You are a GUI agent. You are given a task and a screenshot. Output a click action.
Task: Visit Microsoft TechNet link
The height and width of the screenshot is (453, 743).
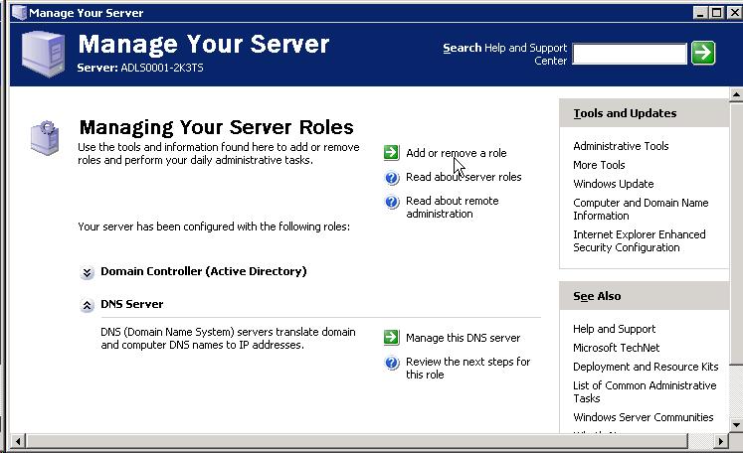pyautogui.click(x=616, y=348)
